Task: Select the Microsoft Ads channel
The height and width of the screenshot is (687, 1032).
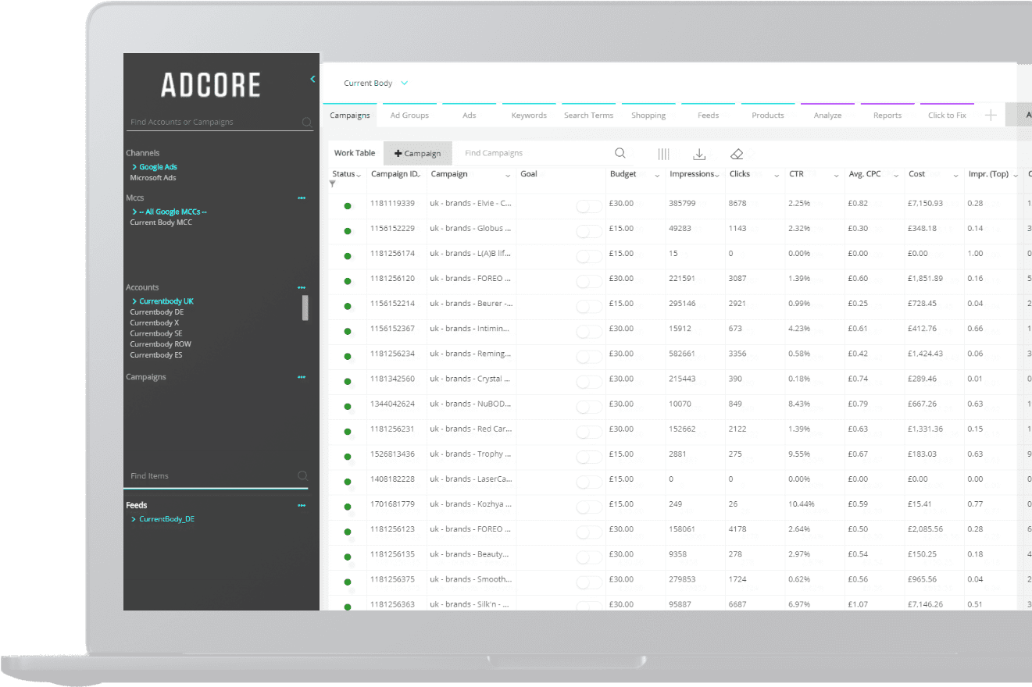Action: point(153,178)
